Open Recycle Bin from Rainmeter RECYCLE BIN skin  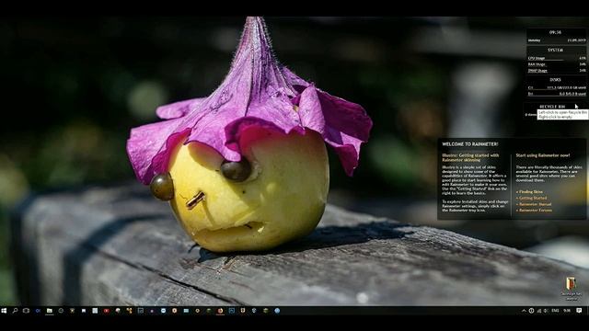tap(552, 107)
